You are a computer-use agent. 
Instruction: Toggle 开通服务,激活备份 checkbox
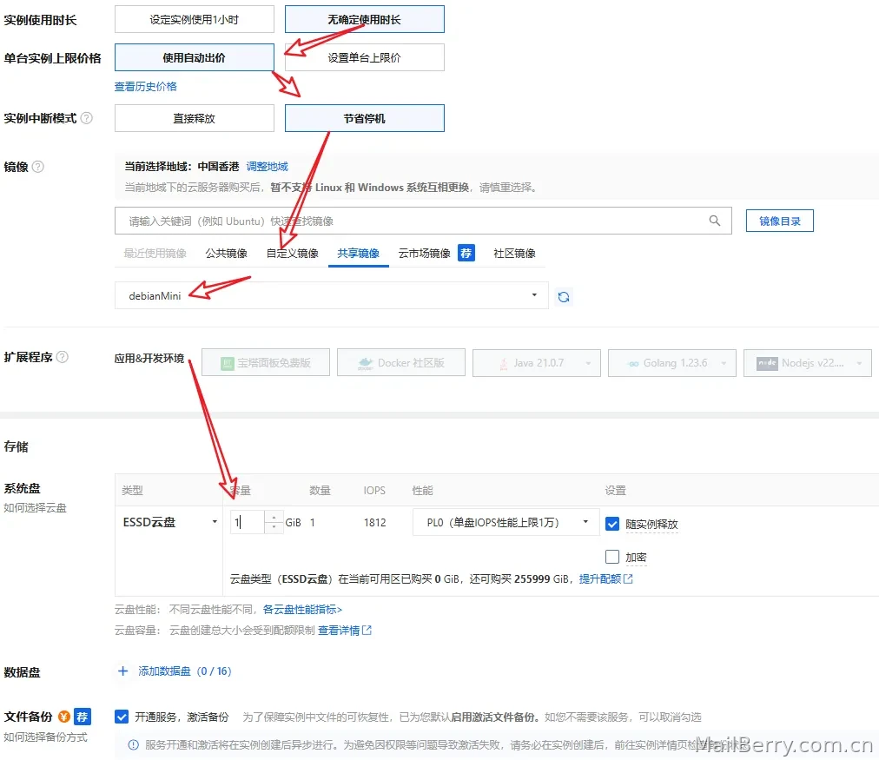pos(121,717)
